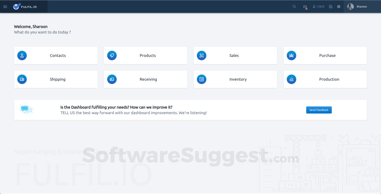The width and height of the screenshot is (381, 194).
Task: Open the hamburger navigation menu
Action: pos(5,7)
